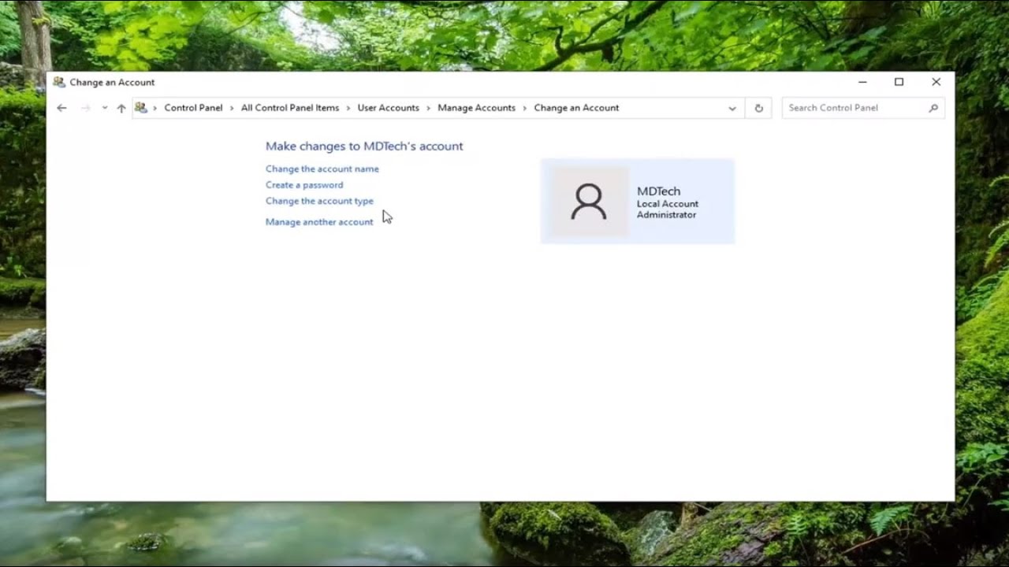Expand chevron before Control Panel breadcrumb
This screenshot has width=1009, height=567.
155,108
